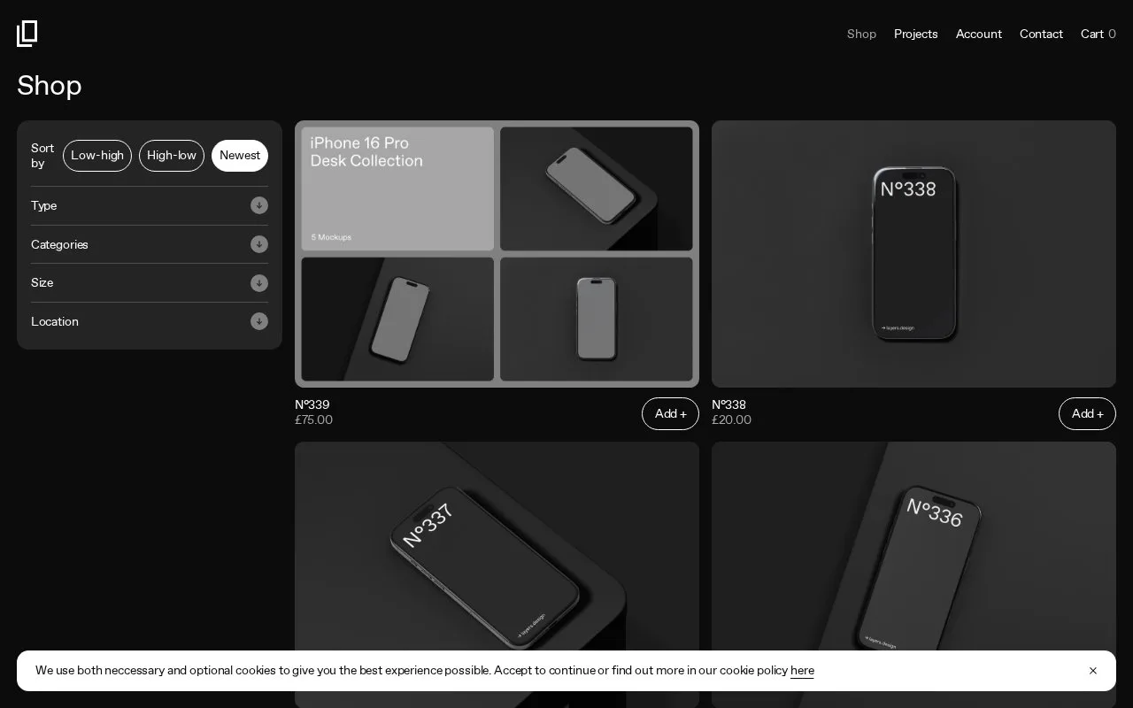Click the £75.00 price text
Image resolution: width=1133 pixels, height=708 pixels.
tap(314, 420)
